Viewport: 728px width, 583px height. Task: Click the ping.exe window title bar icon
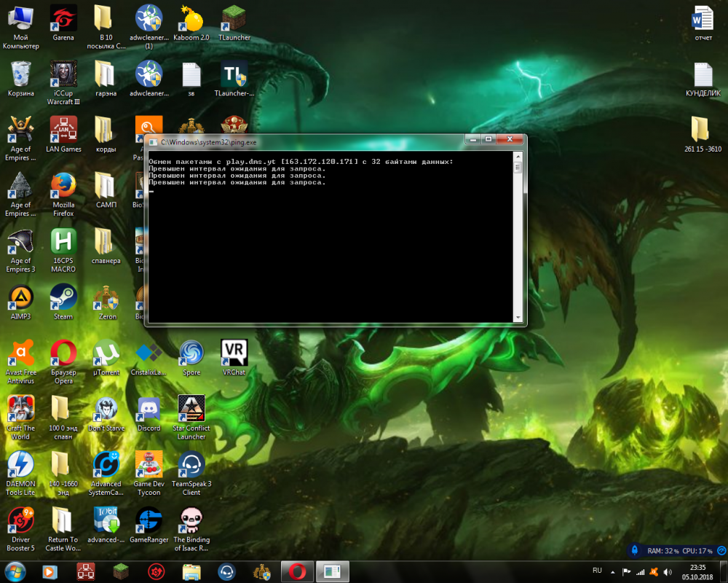click(154, 141)
